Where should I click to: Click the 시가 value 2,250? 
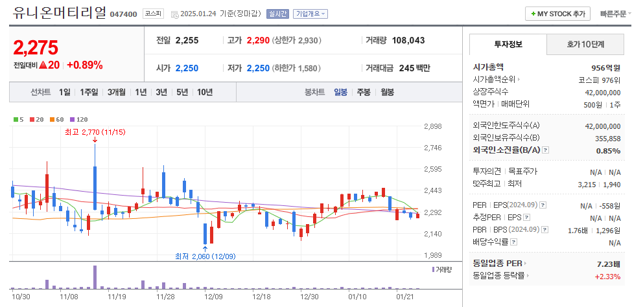[187, 68]
